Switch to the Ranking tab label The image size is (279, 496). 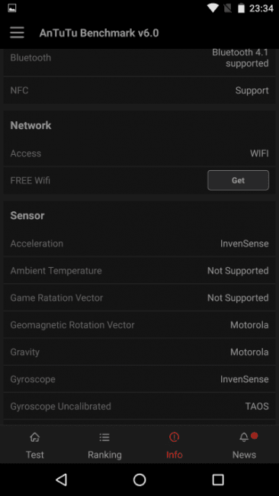pos(104,455)
